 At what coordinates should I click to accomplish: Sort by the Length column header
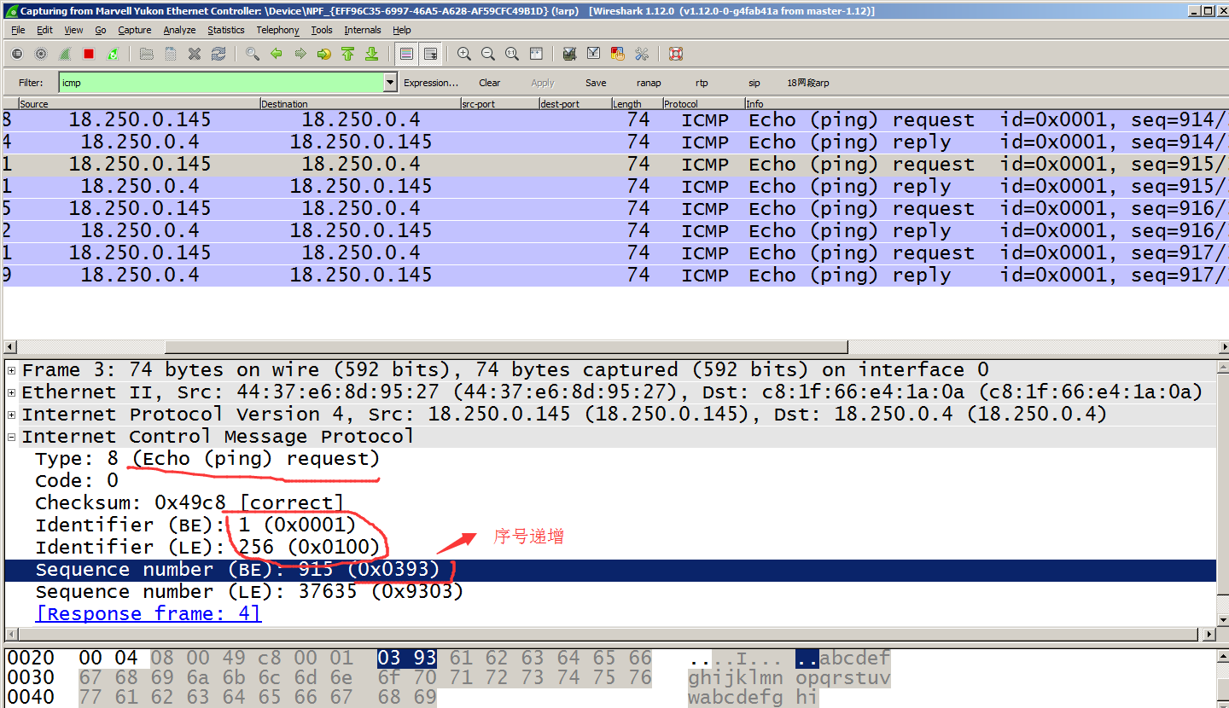636,104
